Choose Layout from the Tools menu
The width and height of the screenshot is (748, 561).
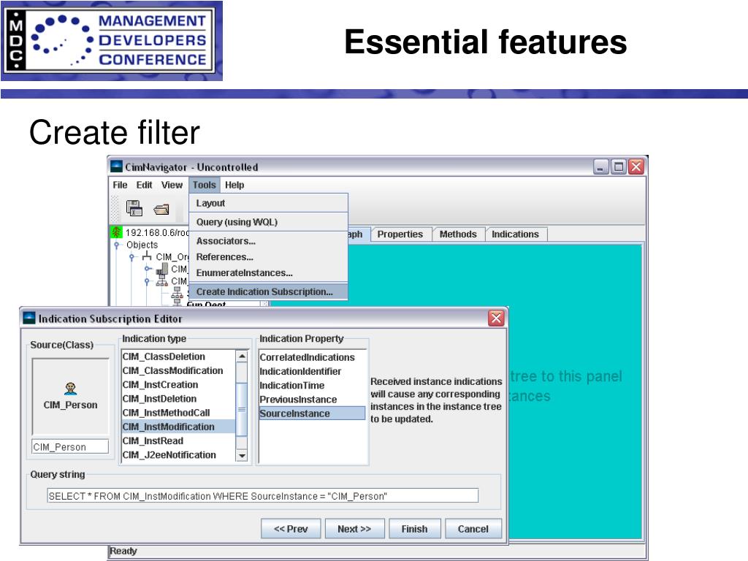click(x=269, y=203)
